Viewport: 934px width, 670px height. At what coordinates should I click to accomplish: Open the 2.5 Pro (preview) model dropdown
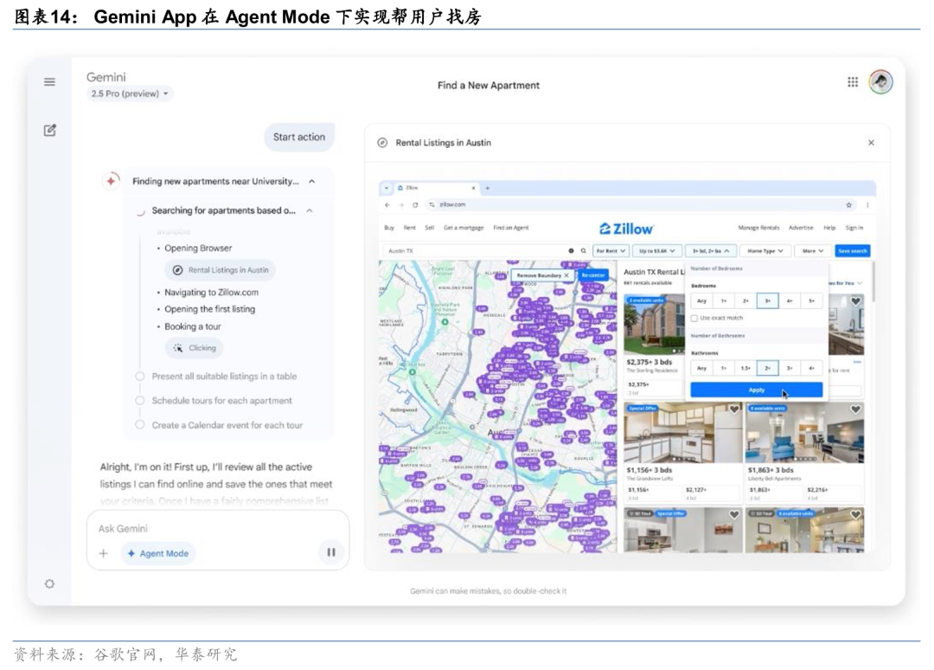[130, 93]
